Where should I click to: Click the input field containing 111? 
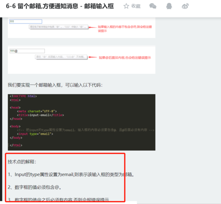point(26,22)
